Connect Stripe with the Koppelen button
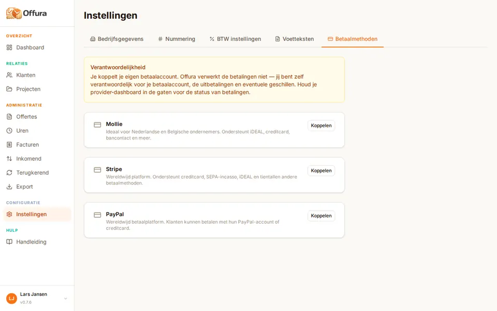Image resolution: width=497 pixels, height=311 pixels. point(321,171)
